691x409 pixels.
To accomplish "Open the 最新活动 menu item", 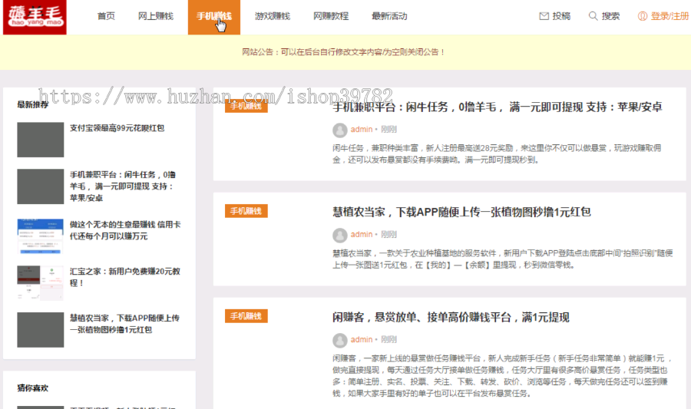I will (389, 16).
